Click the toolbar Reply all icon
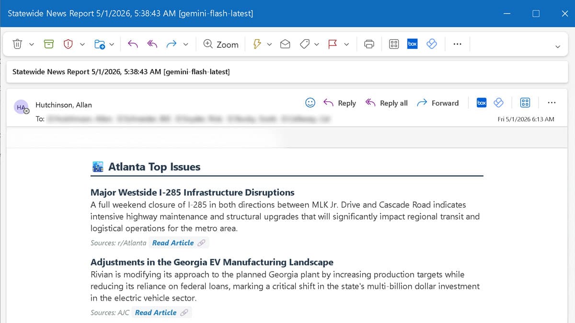Image resolution: width=575 pixels, height=323 pixels. click(152, 44)
